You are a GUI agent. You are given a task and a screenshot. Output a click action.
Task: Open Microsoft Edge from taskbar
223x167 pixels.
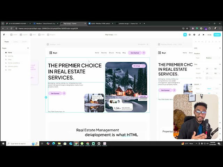(x=54, y=144)
